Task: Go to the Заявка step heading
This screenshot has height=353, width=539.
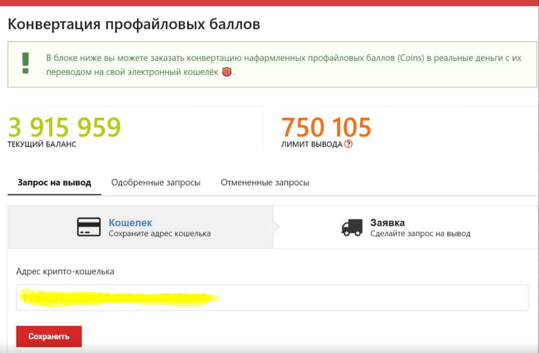Action: point(387,223)
